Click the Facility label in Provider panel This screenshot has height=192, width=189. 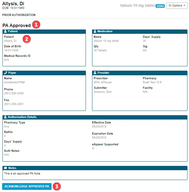tap(148, 88)
